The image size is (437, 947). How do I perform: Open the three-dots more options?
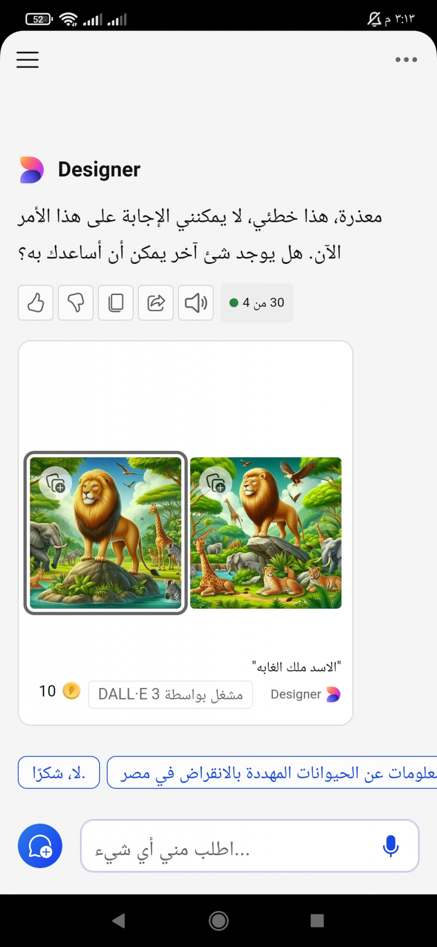pyautogui.click(x=406, y=59)
